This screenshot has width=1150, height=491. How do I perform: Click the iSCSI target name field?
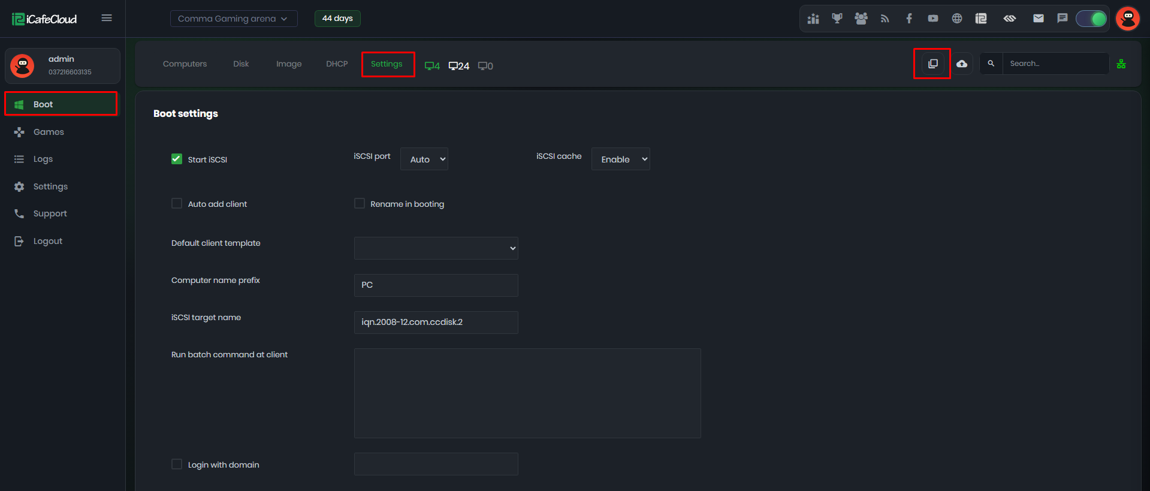436,323
